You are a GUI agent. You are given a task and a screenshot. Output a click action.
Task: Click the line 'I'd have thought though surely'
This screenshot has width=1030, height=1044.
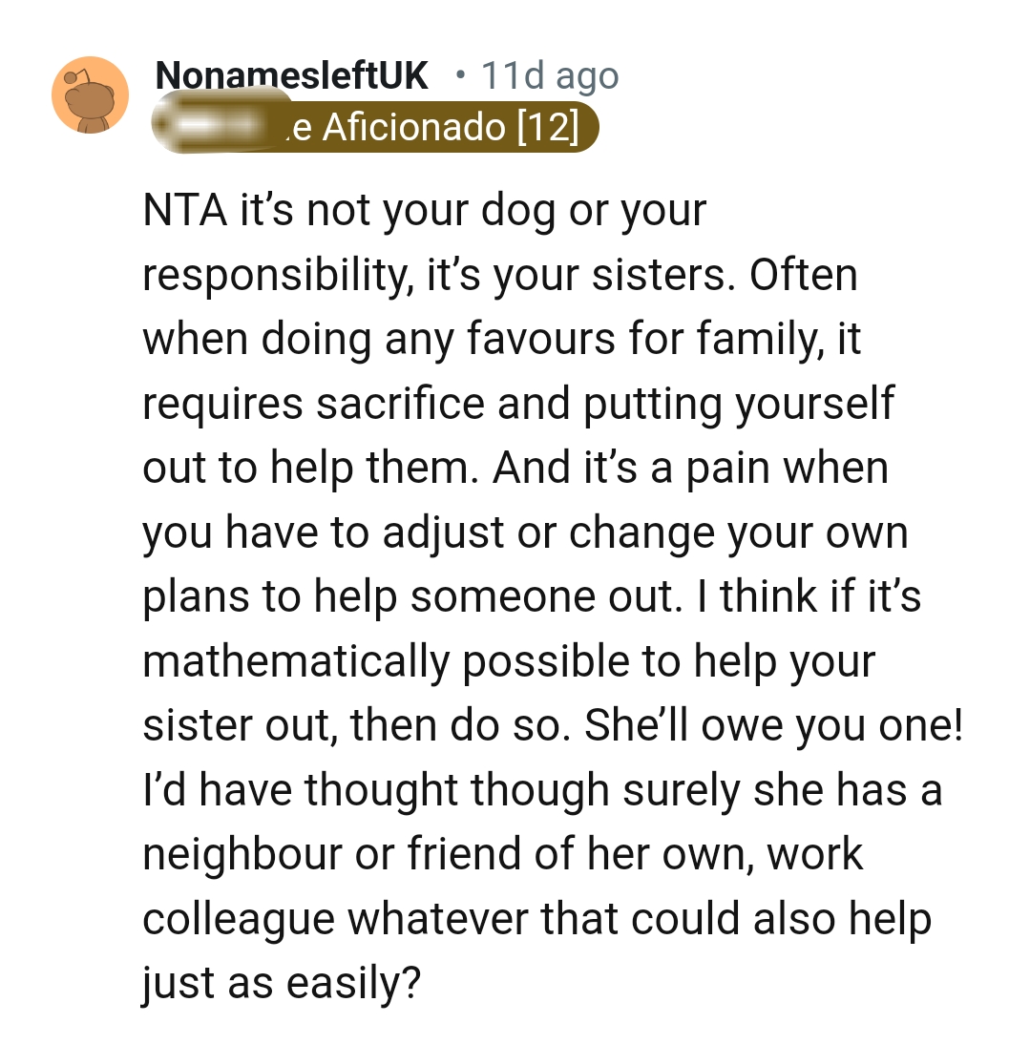[542, 790]
